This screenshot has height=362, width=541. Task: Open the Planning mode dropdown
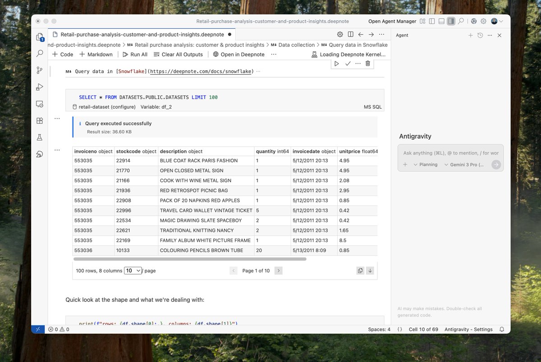[x=425, y=165]
